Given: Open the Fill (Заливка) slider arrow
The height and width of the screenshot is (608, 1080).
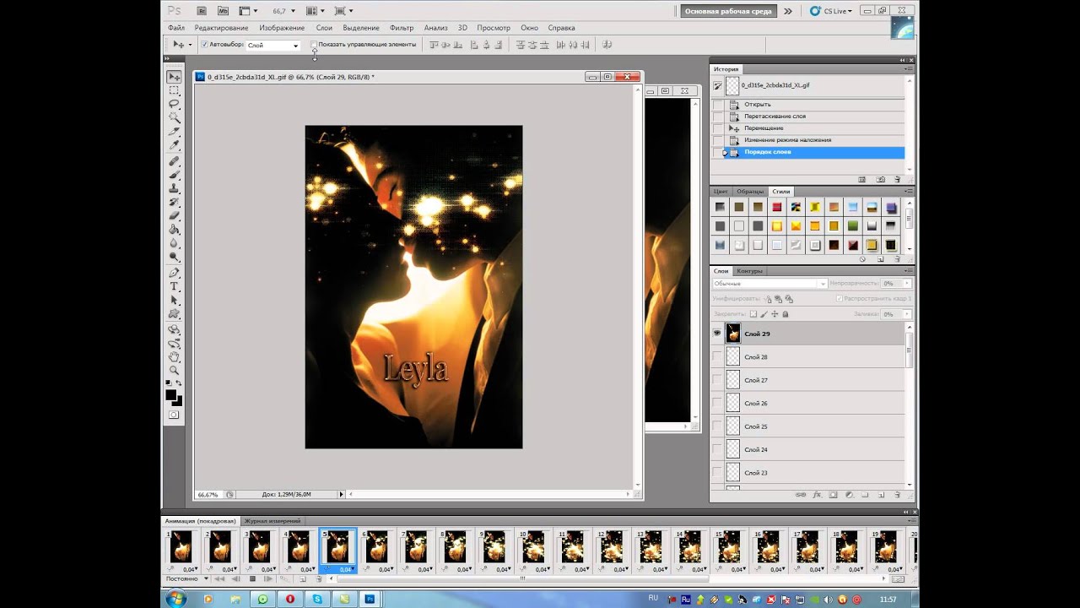Looking at the screenshot, I should pyautogui.click(x=906, y=314).
